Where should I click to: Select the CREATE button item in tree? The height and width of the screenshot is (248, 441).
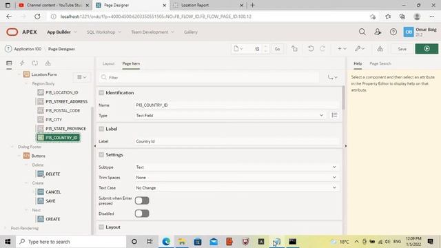pyautogui.click(x=52, y=219)
